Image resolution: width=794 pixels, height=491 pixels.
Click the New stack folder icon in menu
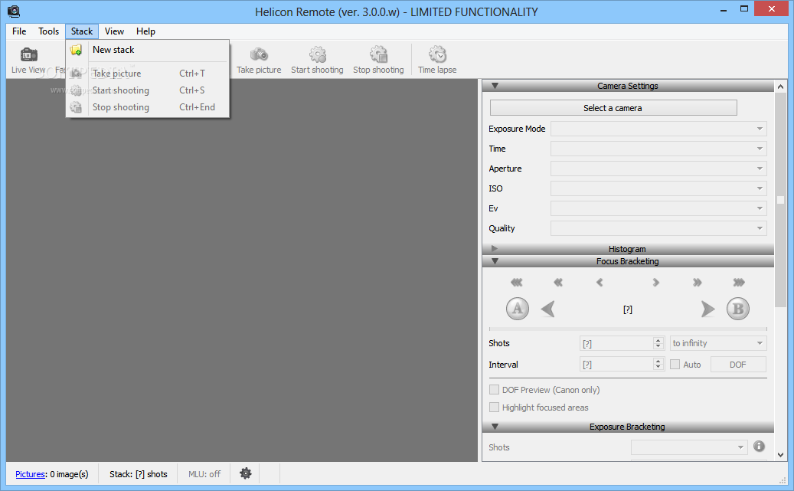(76, 50)
